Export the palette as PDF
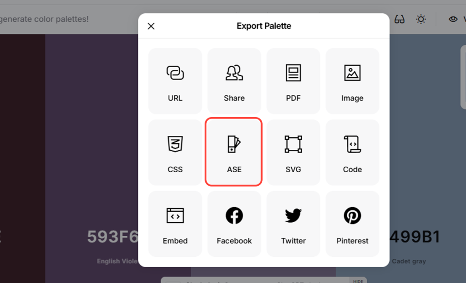466x283 pixels. [x=294, y=81]
